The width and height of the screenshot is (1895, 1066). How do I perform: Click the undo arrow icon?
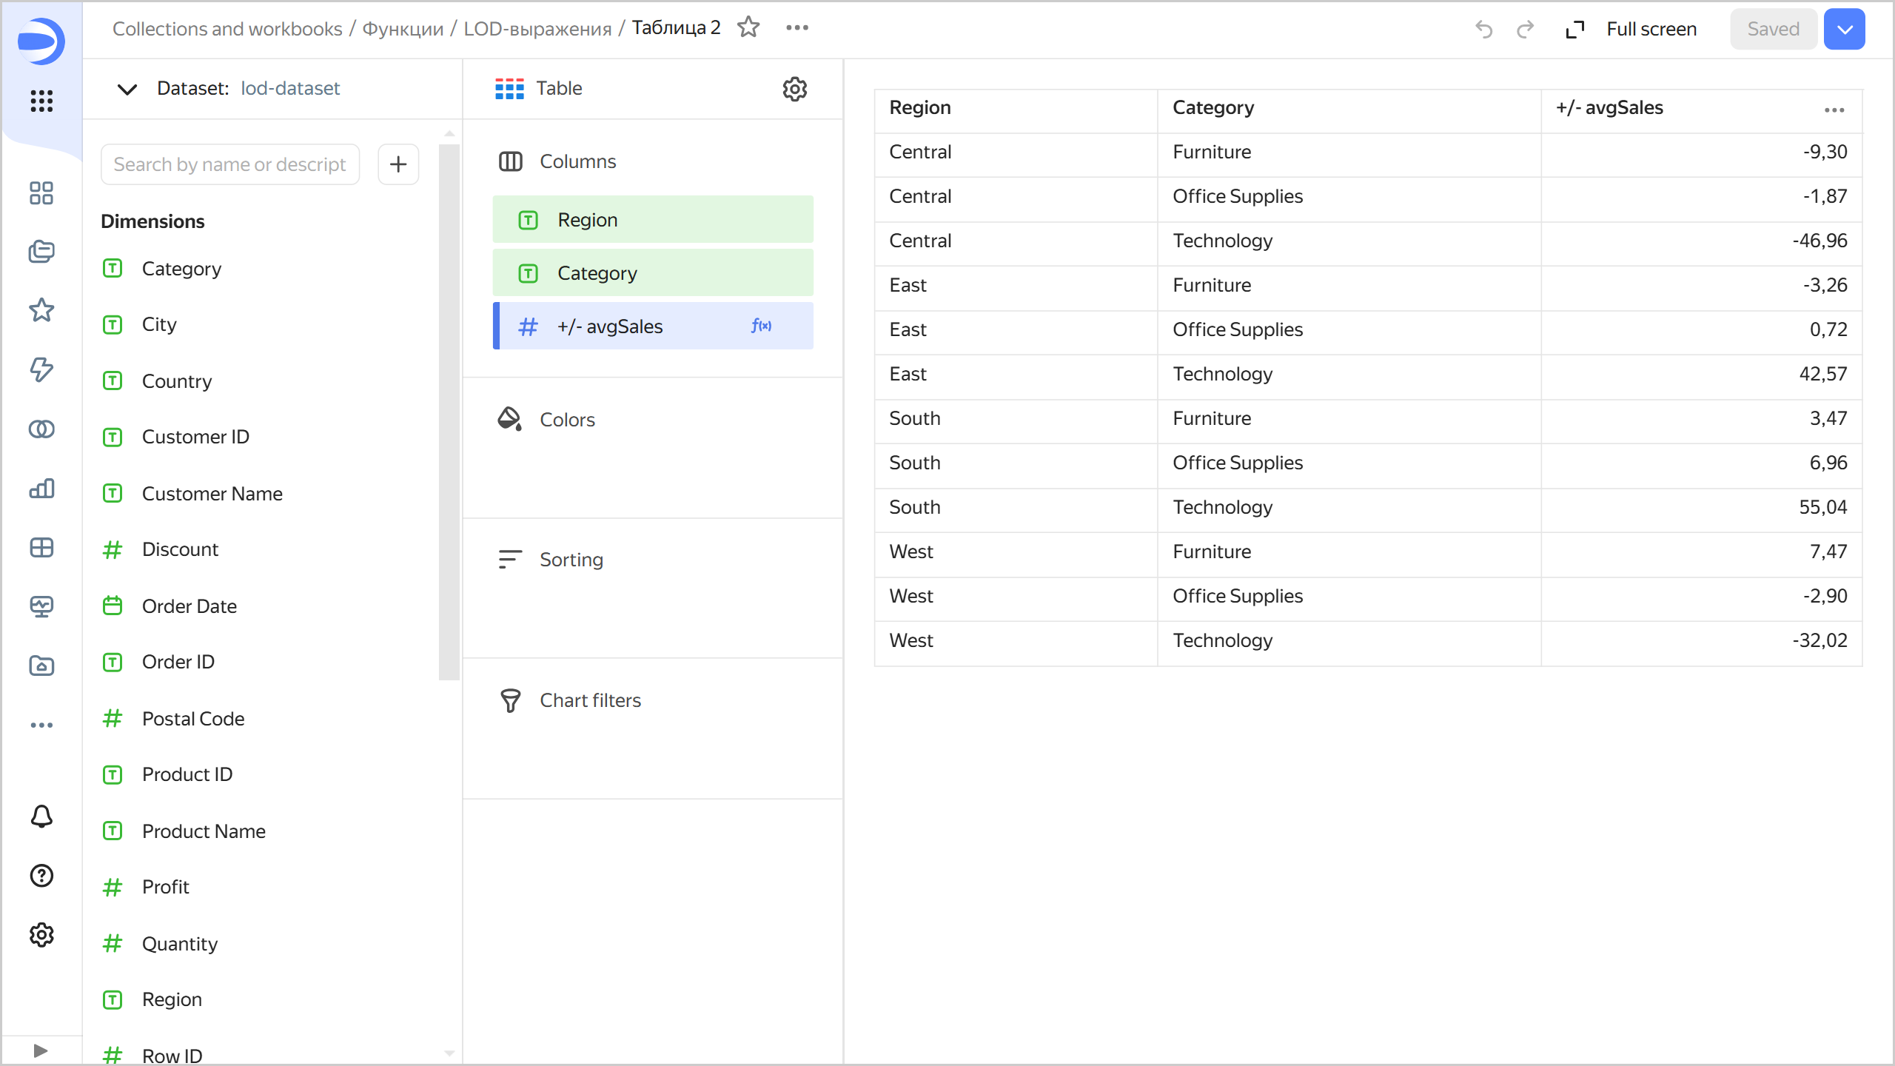click(1483, 29)
